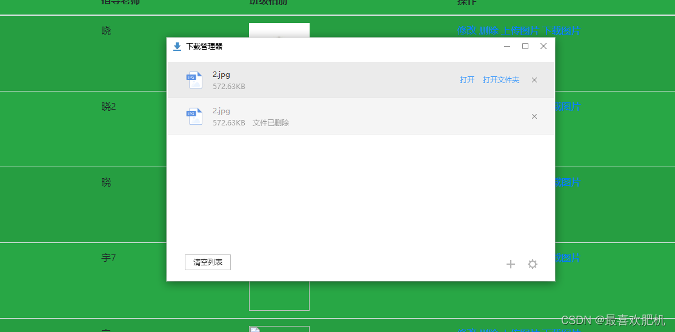This screenshot has height=332, width=675.
Task: Click 打开 to open the downloaded 2.jpg
Action: point(467,80)
